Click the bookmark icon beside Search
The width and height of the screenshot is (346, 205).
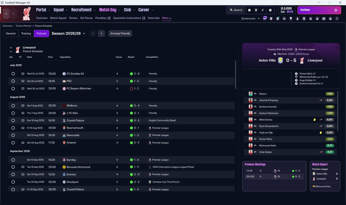249,10
